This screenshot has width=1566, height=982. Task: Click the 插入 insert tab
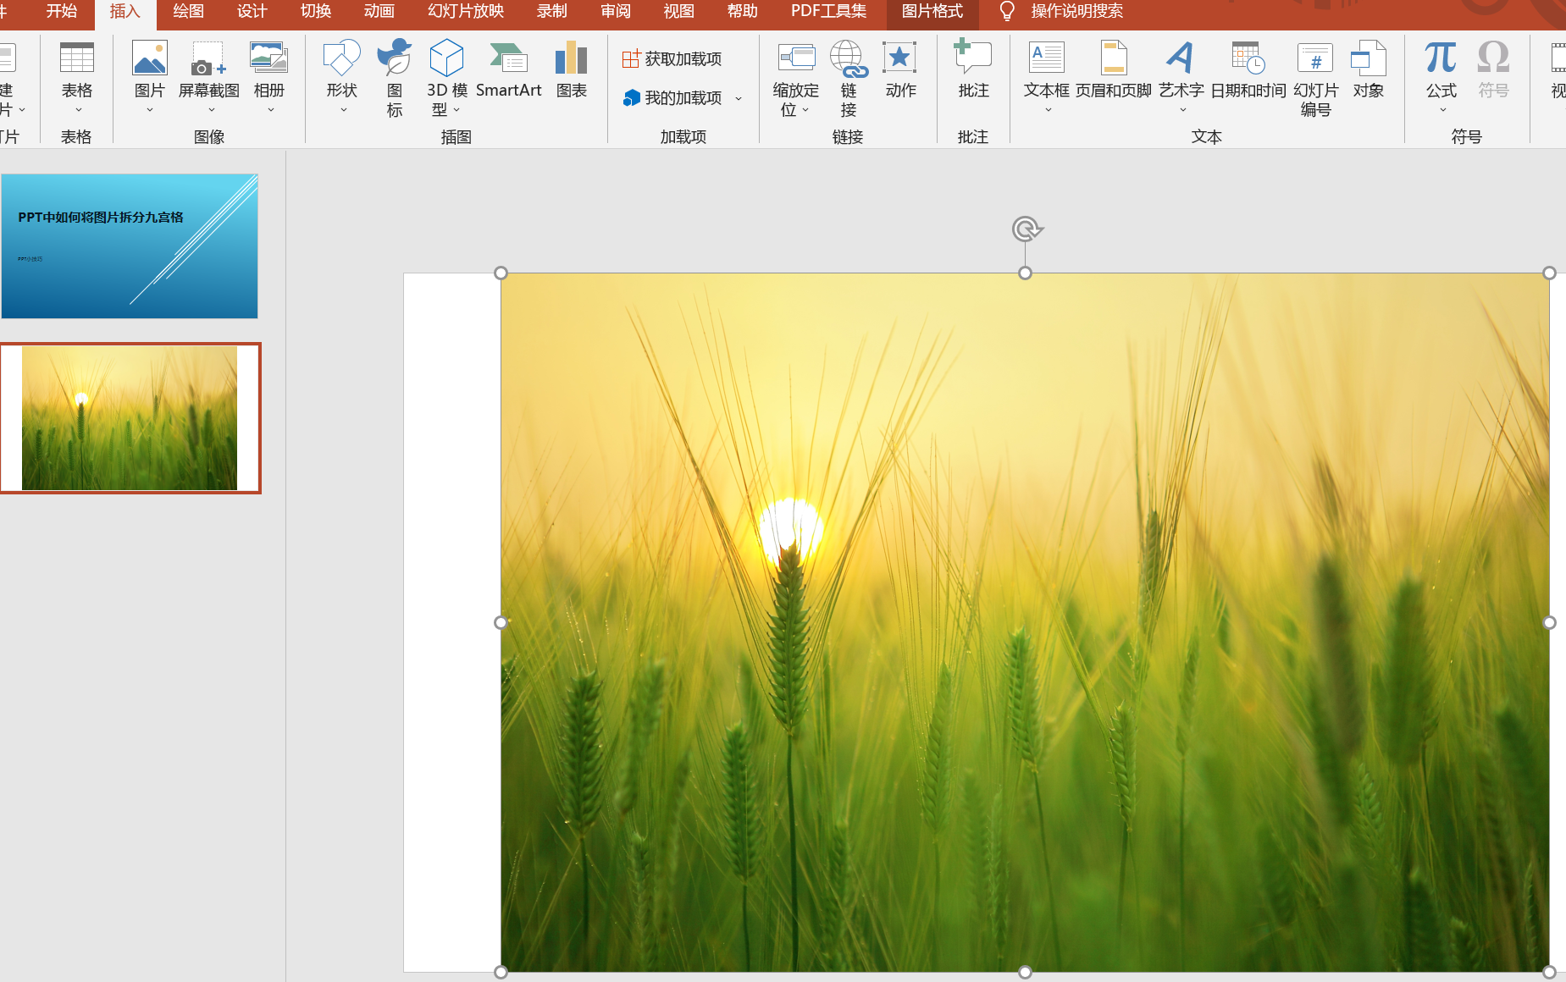click(x=125, y=11)
